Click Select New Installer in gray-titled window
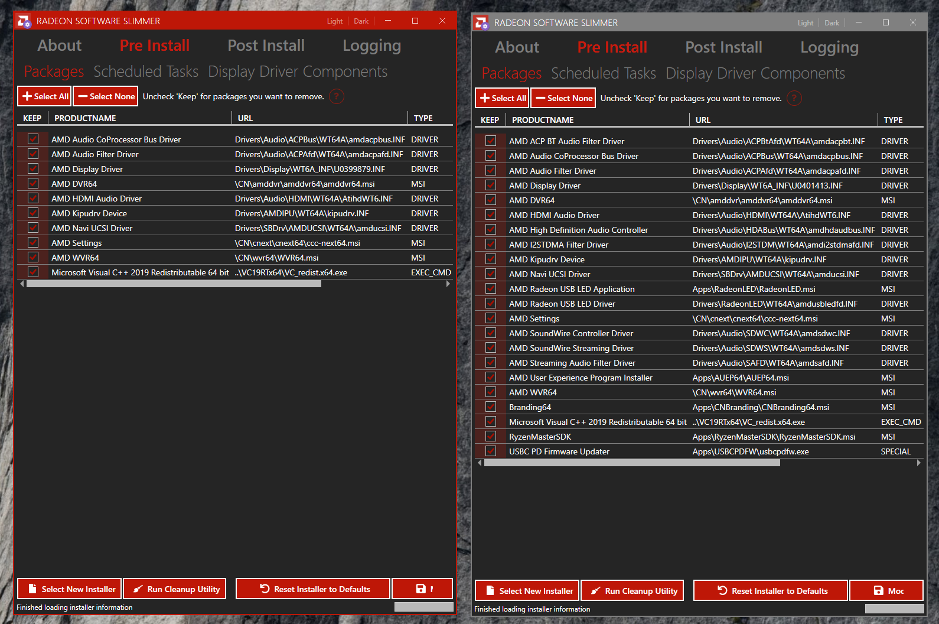This screenshot has width=939, height=624. [x=527, y=590]
